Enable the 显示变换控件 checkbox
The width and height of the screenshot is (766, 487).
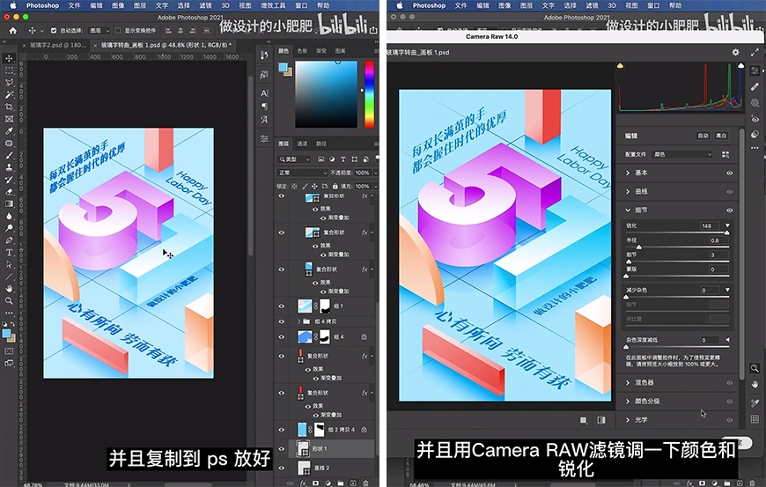[x=118, y=30]
